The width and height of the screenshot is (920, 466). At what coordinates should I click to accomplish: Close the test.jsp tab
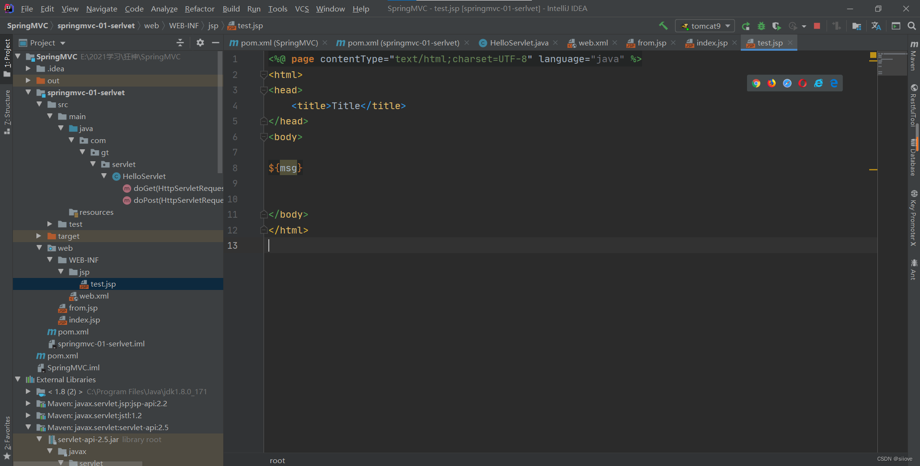(790, 43)
